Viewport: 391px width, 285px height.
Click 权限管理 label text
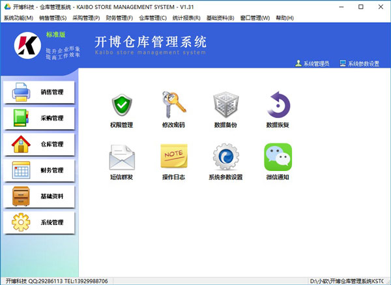click(x=122, y=125)
